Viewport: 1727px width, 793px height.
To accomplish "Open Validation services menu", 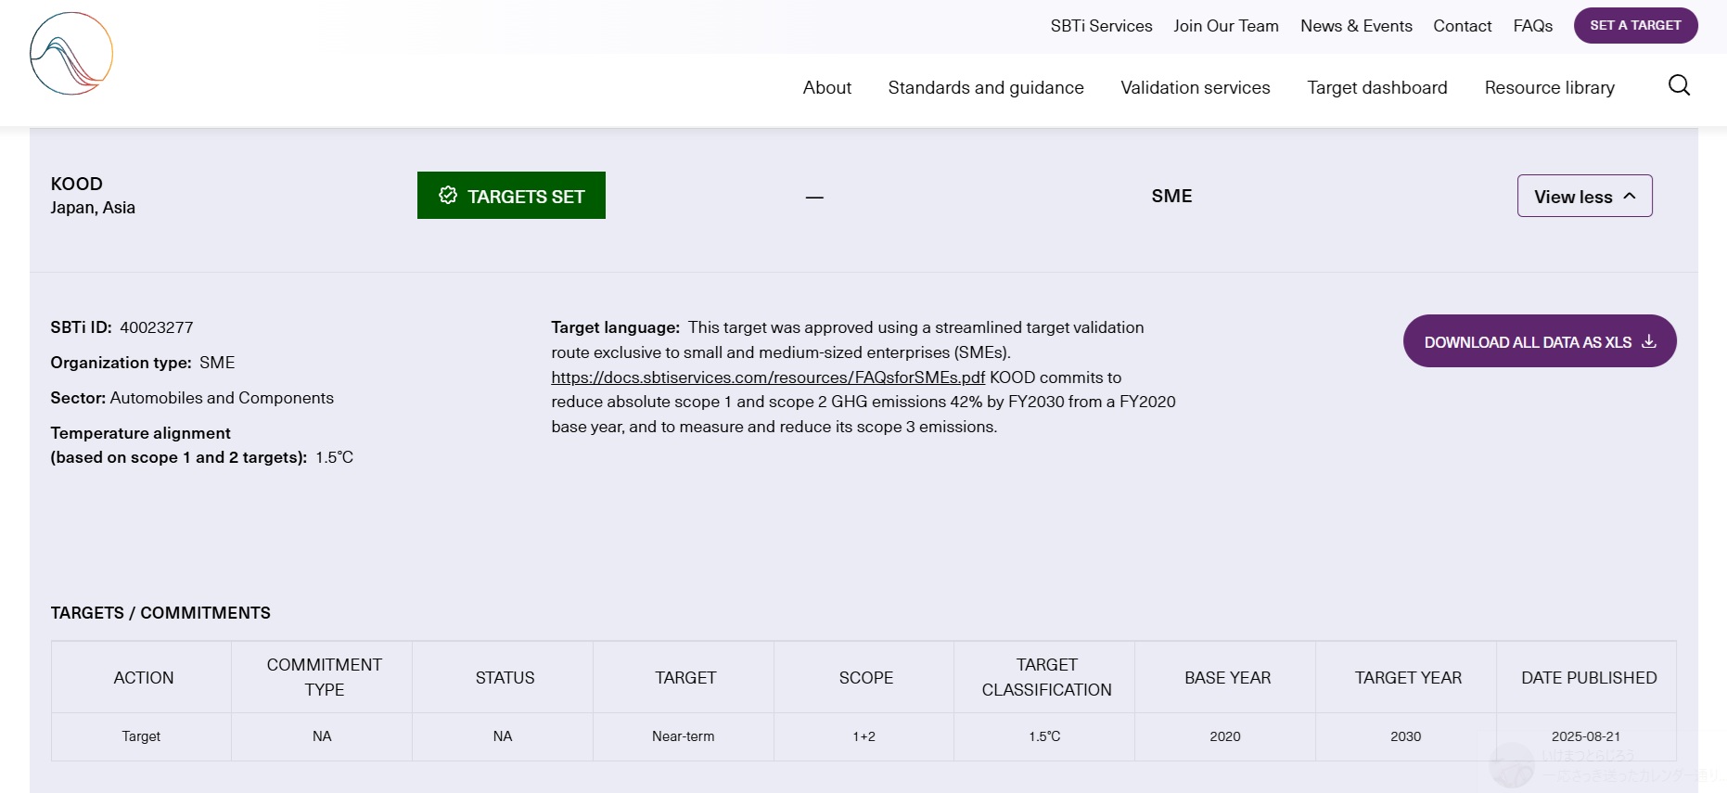I will pyautogui.click(x=1195, y=87).
